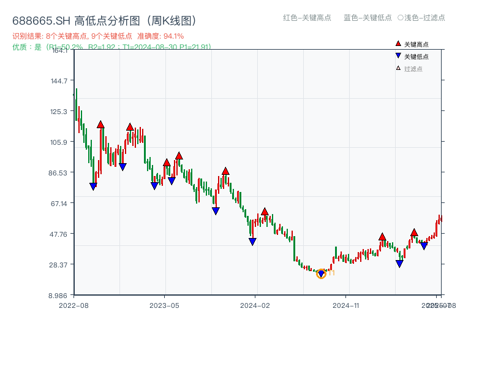Click the 关键高点 legend label in the chart

click(x=417, y=44)
